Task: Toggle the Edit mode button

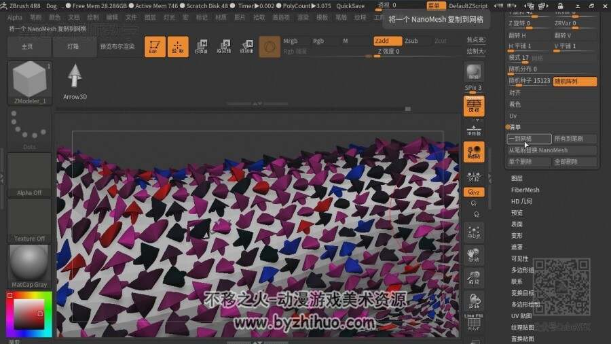Action: pyautogui.click(x=155, y=47)
